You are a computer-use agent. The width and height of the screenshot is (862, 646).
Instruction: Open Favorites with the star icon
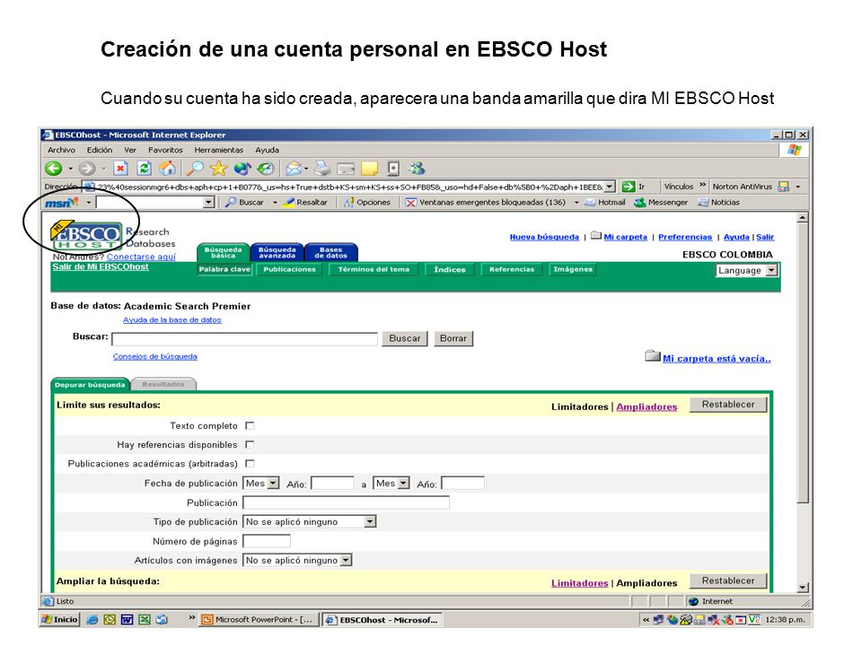[218, 169]
